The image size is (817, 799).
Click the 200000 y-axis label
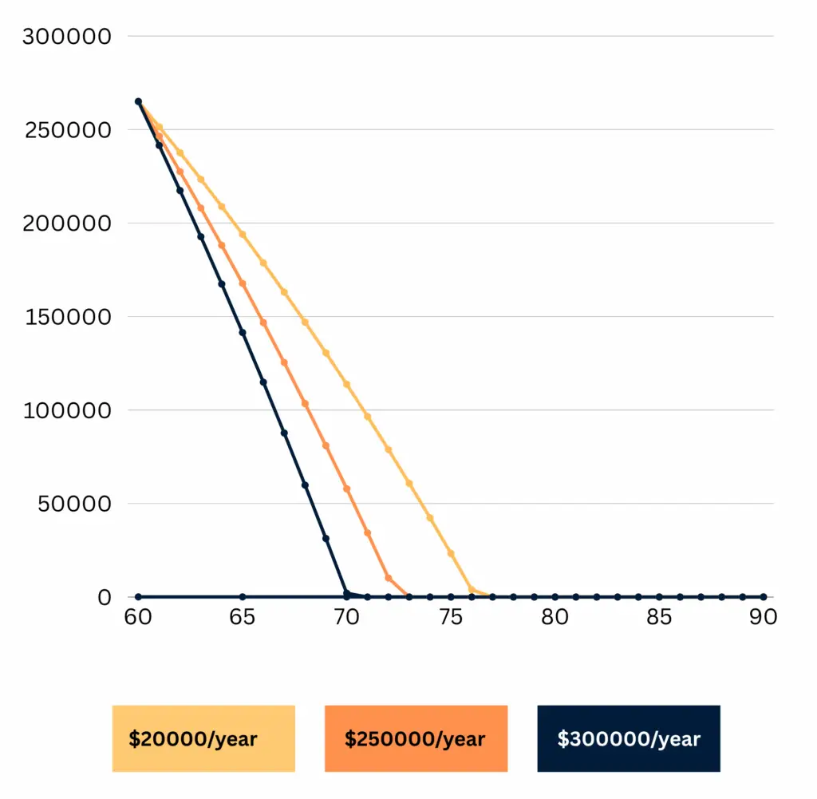pos(67,223)
